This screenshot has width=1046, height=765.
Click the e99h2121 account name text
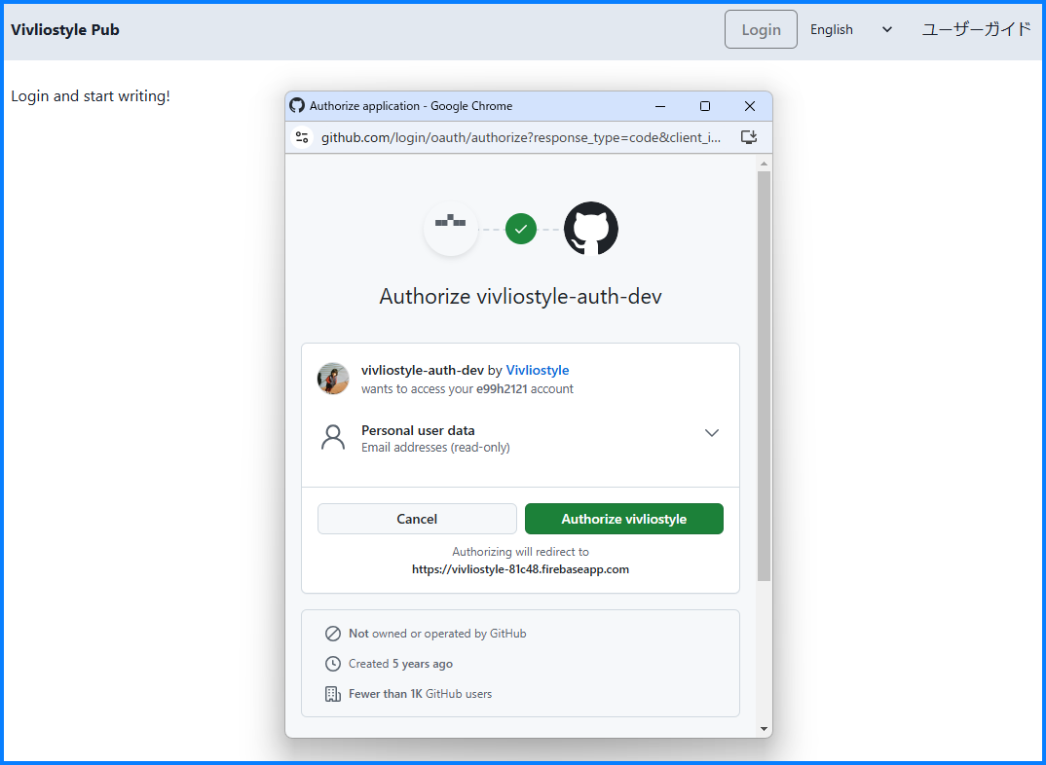coord(502,388)
